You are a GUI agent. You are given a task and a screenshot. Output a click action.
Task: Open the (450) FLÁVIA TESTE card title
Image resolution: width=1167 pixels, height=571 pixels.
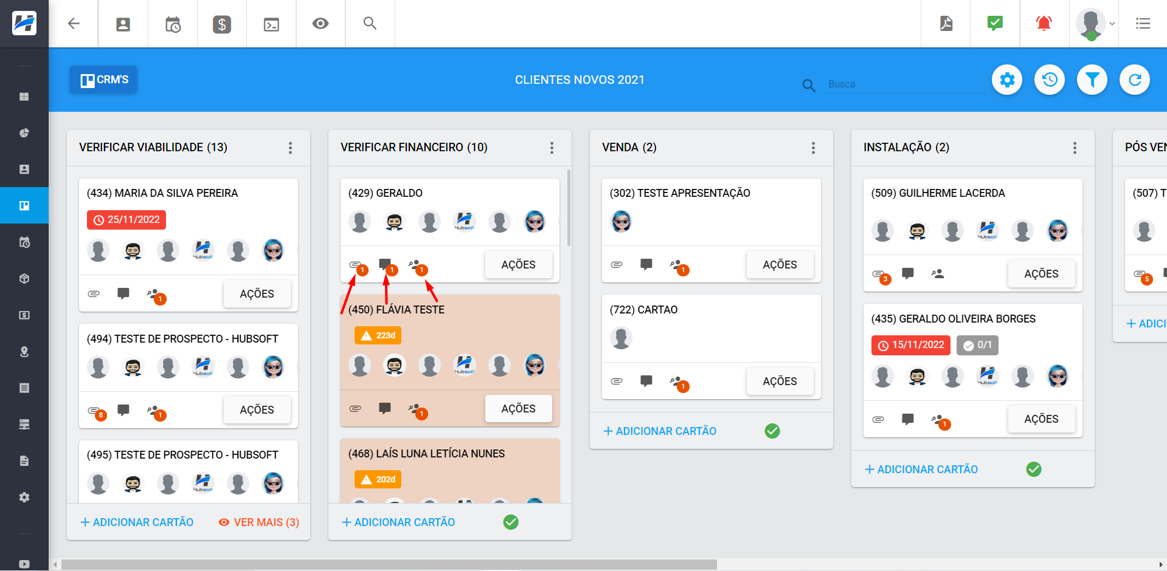397,310
